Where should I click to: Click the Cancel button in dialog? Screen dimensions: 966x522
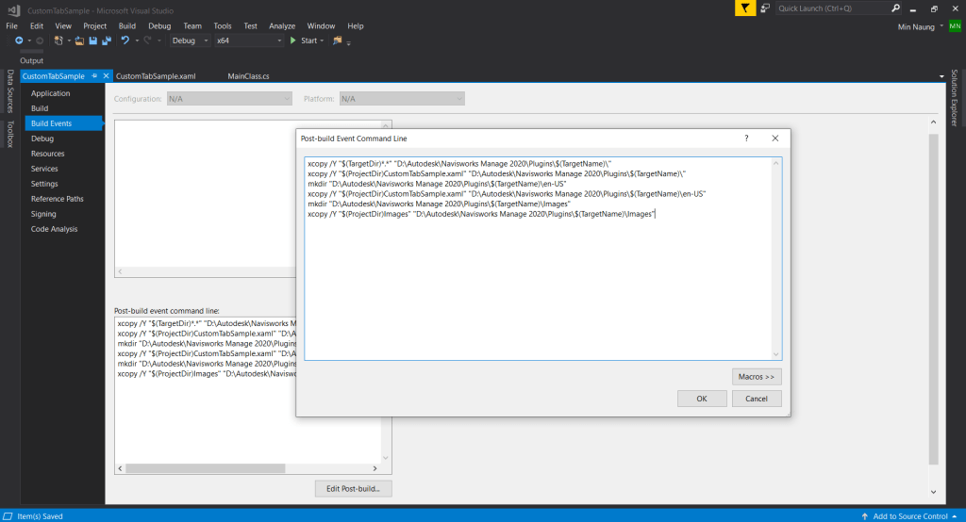click(757, 399)
